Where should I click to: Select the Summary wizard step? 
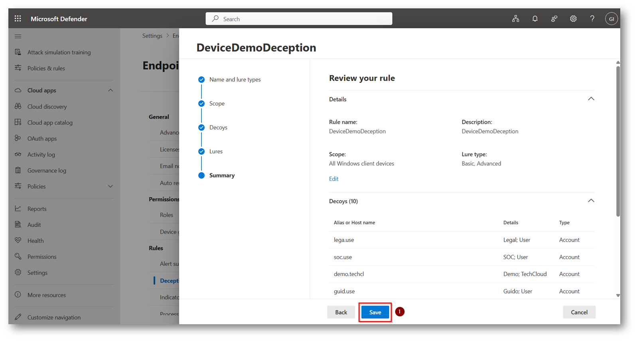click(x=222, y=175)
